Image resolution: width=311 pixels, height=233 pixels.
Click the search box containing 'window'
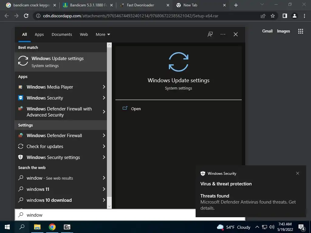pyautogui.click(x=105, y=215)
